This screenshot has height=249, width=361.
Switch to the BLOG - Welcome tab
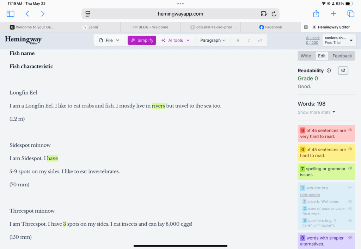coord(151,27)
